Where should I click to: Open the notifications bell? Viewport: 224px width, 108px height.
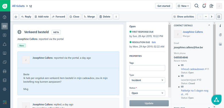pyautogui.click(x=204, y=6)
